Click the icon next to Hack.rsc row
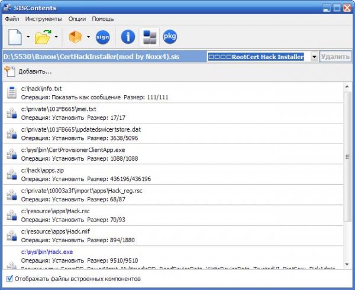355x290 pixels. 12,215
